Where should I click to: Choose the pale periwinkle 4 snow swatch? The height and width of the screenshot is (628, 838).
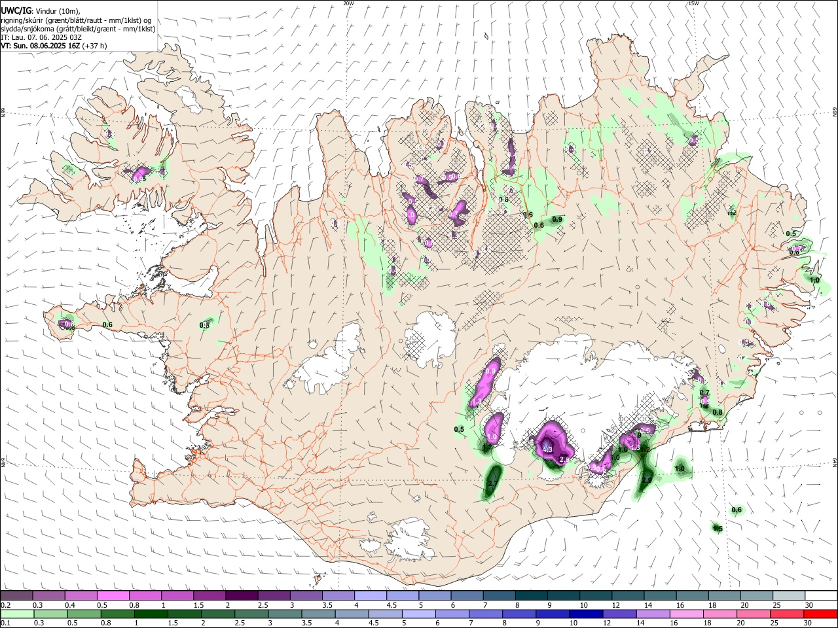(x=371, y=595)
